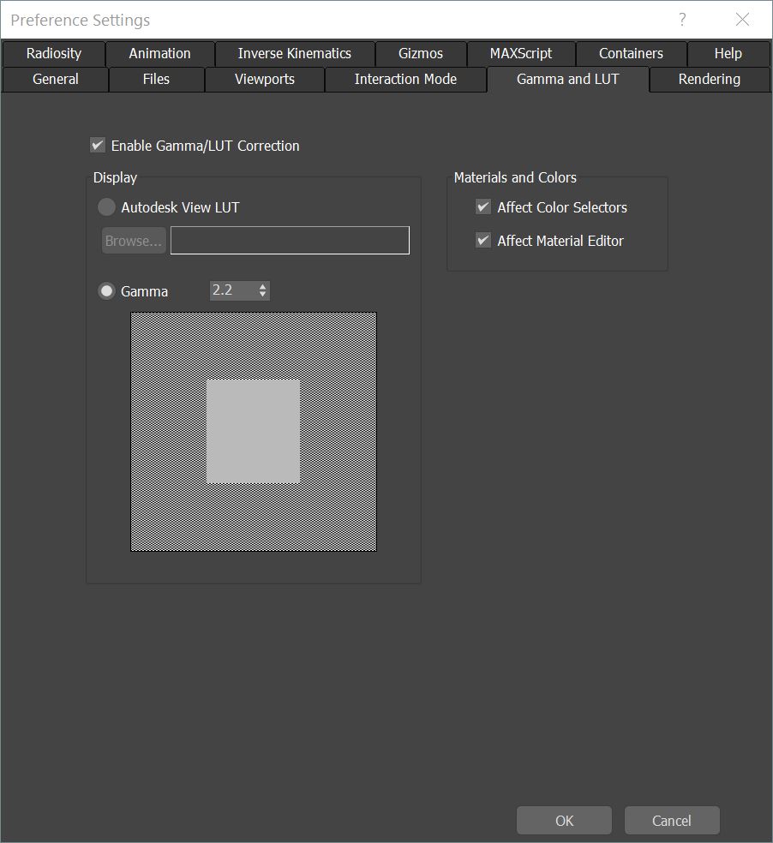The image size is (773, 843).
Task: Switch to the Files tab
Action: 156,79
